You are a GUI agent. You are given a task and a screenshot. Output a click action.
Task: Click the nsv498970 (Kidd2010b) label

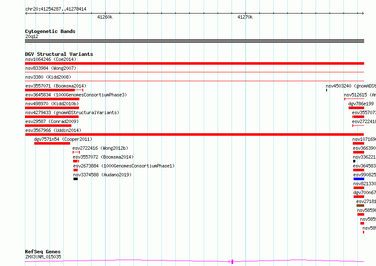coord(52,104)
